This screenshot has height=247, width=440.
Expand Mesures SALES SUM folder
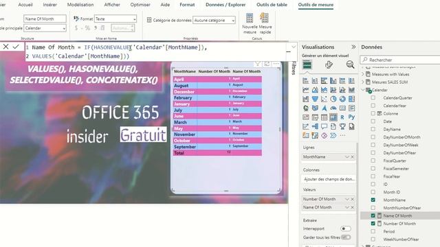click(x=363, y=82)
